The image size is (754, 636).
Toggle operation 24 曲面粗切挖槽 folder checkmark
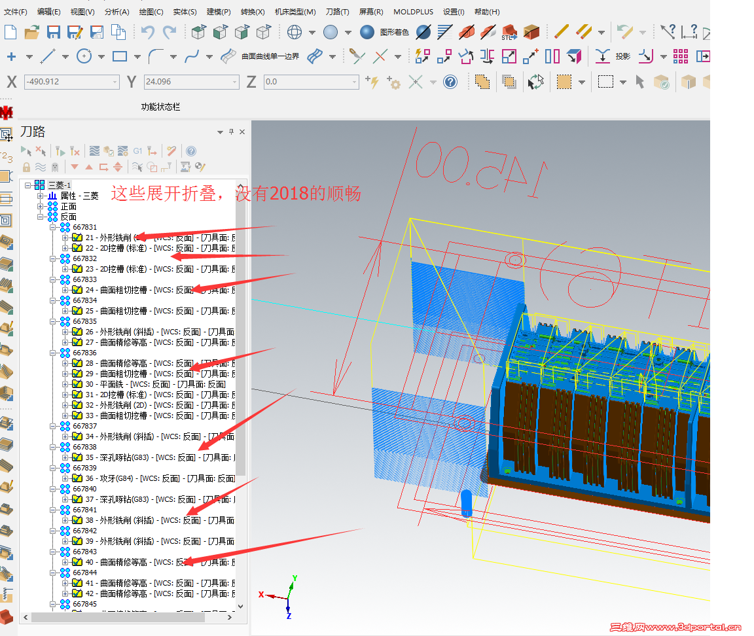click(x=77, y=290)
